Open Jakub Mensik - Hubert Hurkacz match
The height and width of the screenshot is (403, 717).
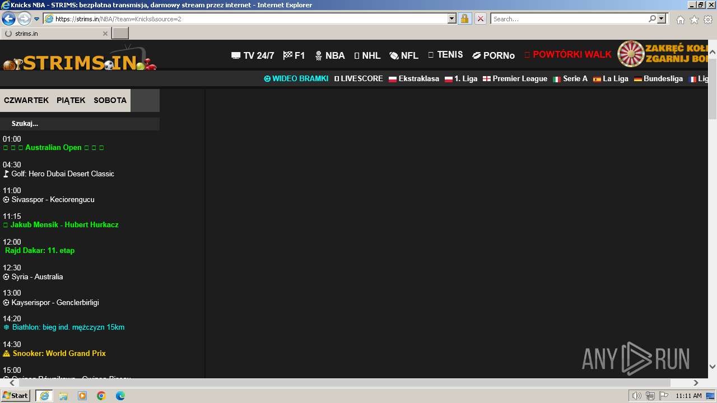tap(60, 224)
